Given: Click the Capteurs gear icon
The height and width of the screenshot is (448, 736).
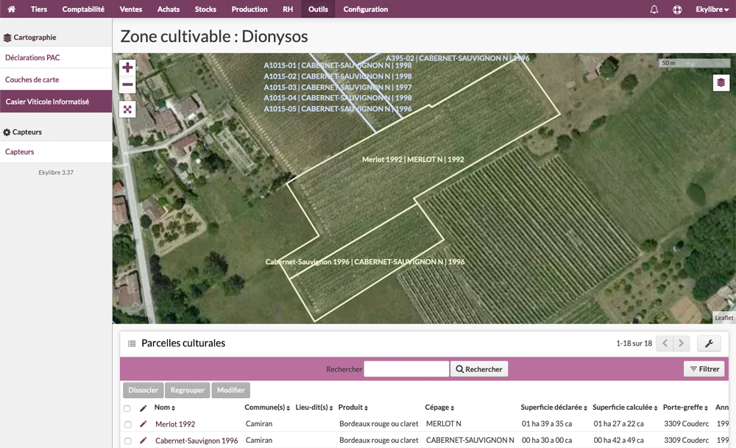Looking at the screenshot, I should 7,132.
